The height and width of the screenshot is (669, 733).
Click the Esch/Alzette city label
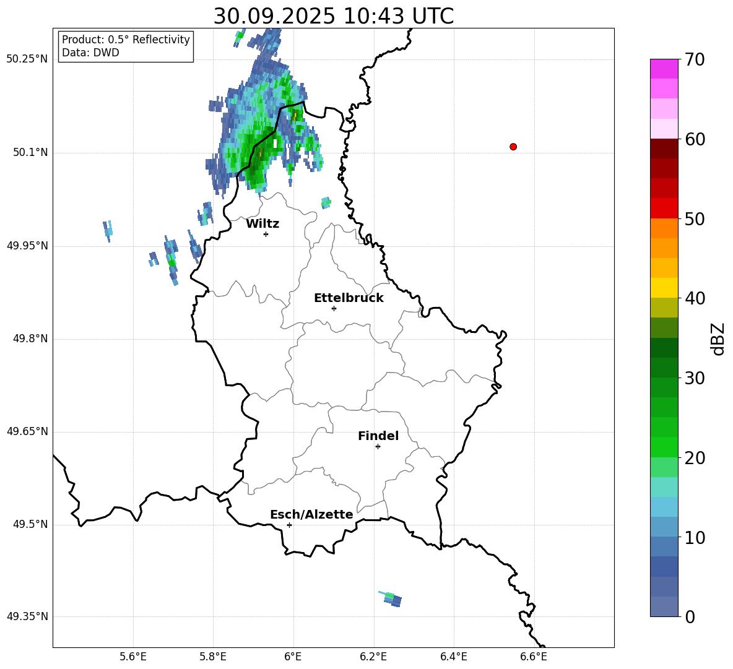pos(311,514)
